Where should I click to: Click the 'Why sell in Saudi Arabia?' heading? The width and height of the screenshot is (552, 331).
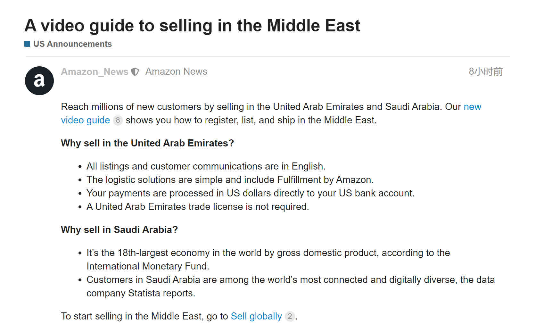tap(119, 229)
